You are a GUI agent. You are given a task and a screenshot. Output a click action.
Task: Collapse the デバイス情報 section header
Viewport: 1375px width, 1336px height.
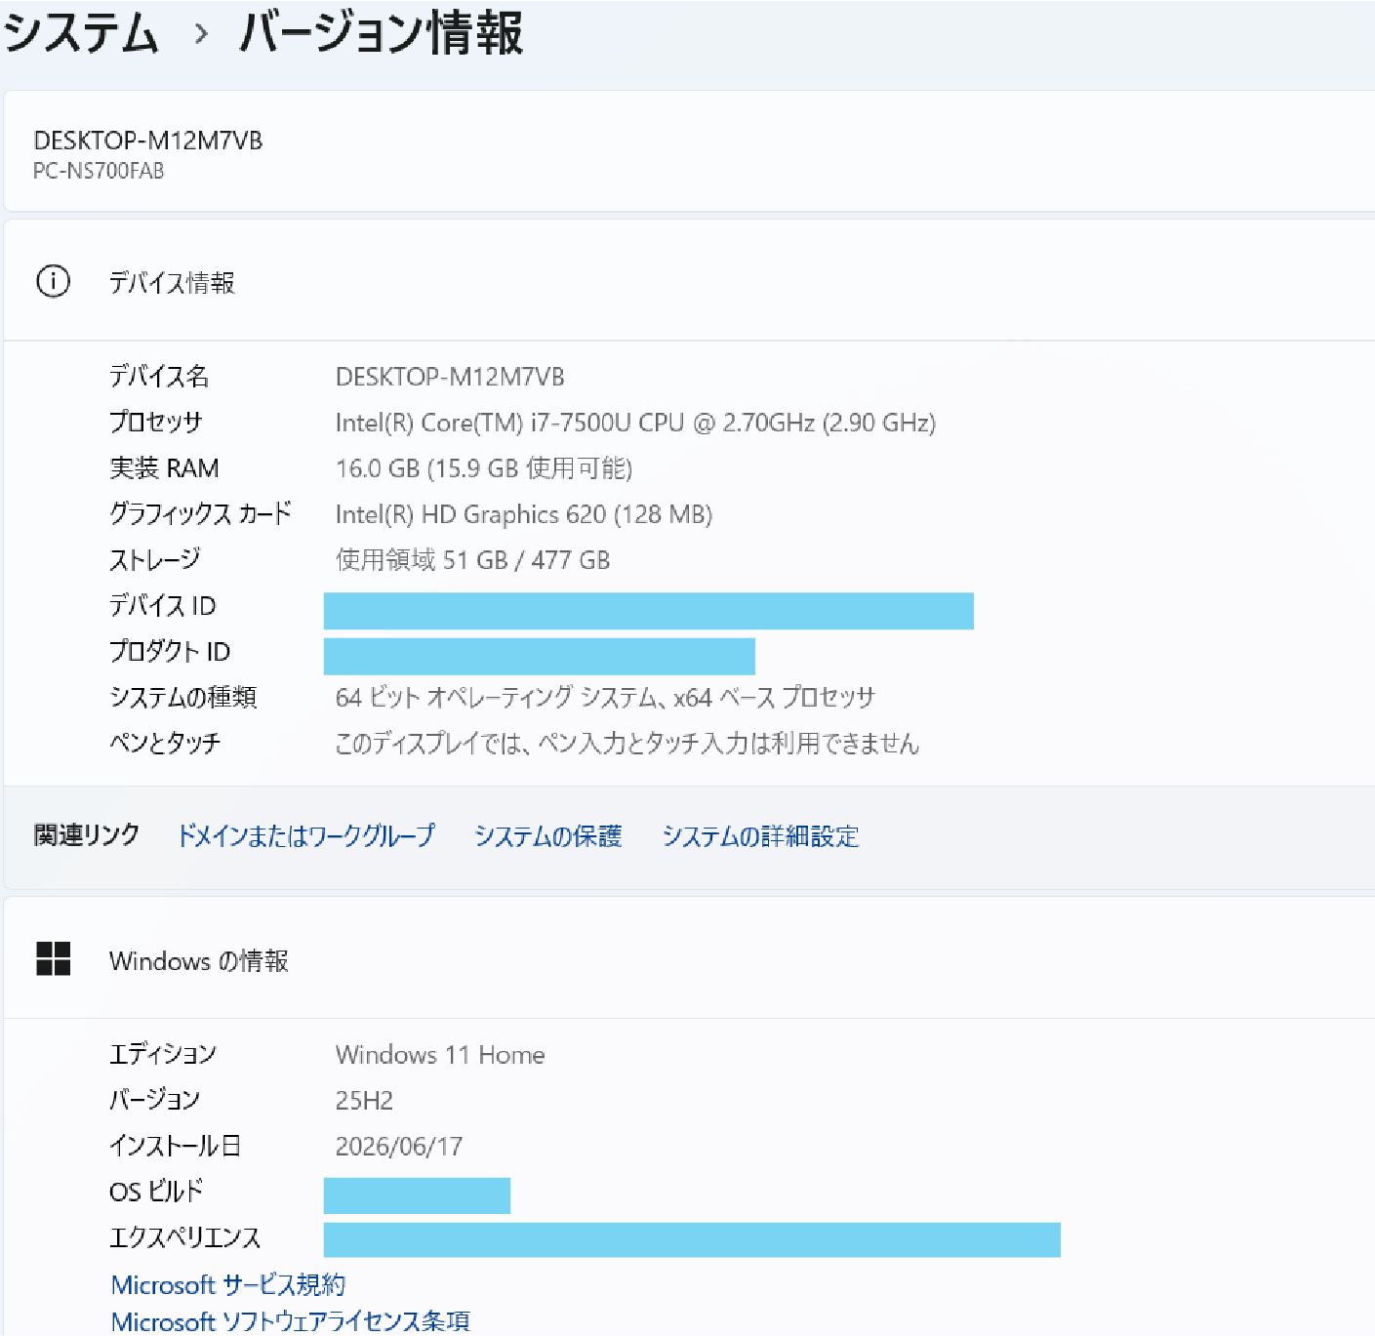tap(689, 281)
